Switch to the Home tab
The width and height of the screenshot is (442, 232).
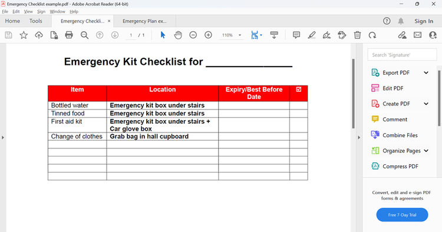tap(12, 21)
